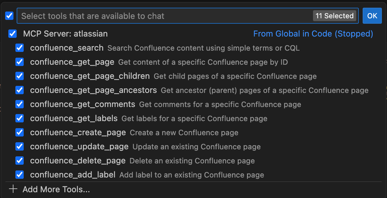Toggle the confluence_get_labels checkbox

point(20,118)
